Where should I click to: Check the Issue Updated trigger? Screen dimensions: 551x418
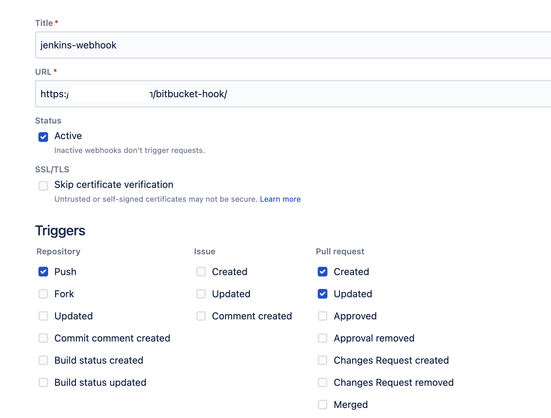pyautogui.click(x=201, y=294)
